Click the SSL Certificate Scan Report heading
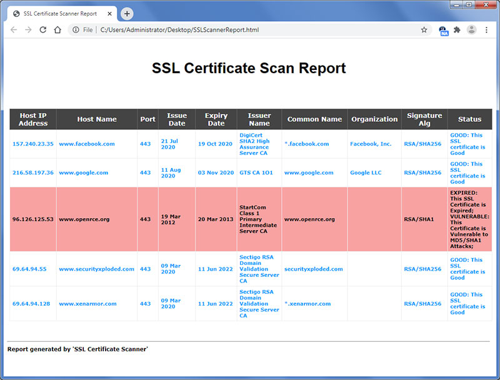This screenshot has height=380, width=500. coord(249,68)
